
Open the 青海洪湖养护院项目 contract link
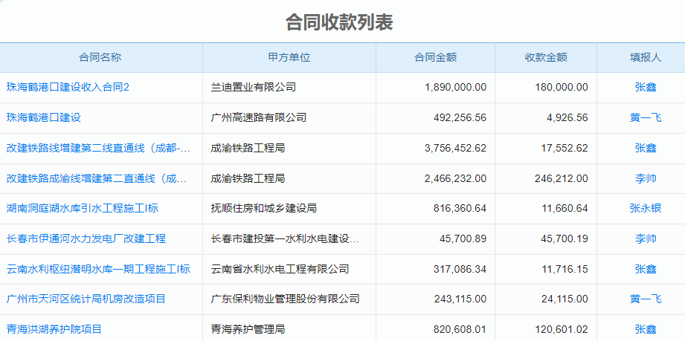point(54,329)
